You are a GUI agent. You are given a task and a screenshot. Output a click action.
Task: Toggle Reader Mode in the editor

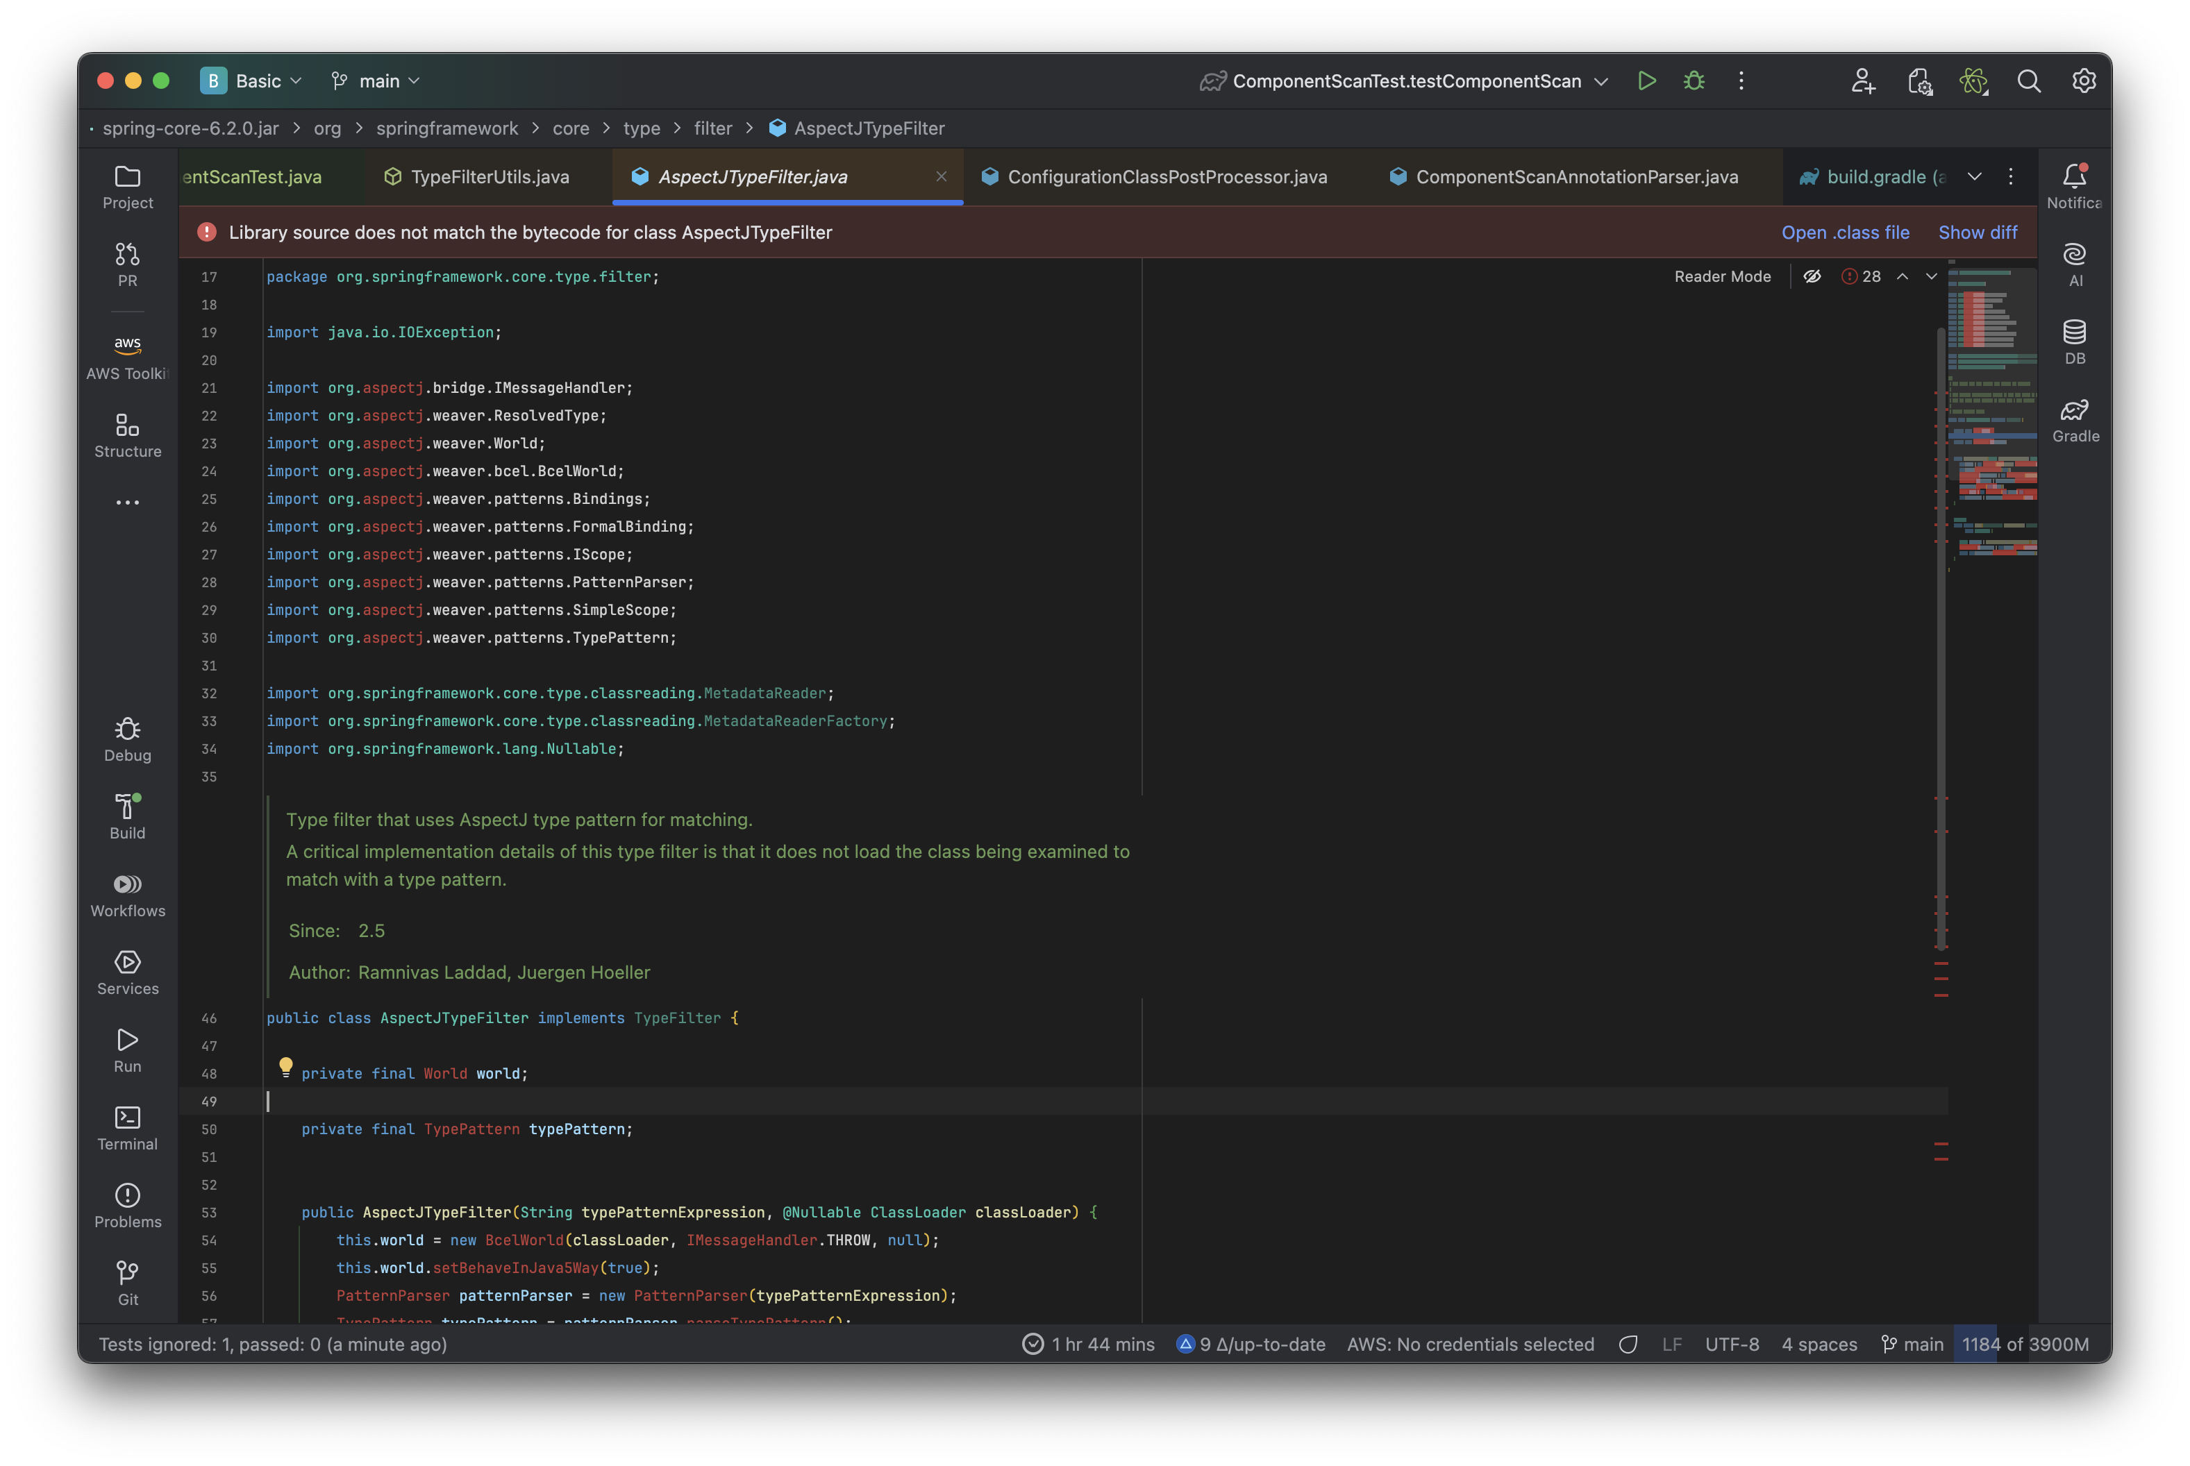click(x=1721, y=277)
